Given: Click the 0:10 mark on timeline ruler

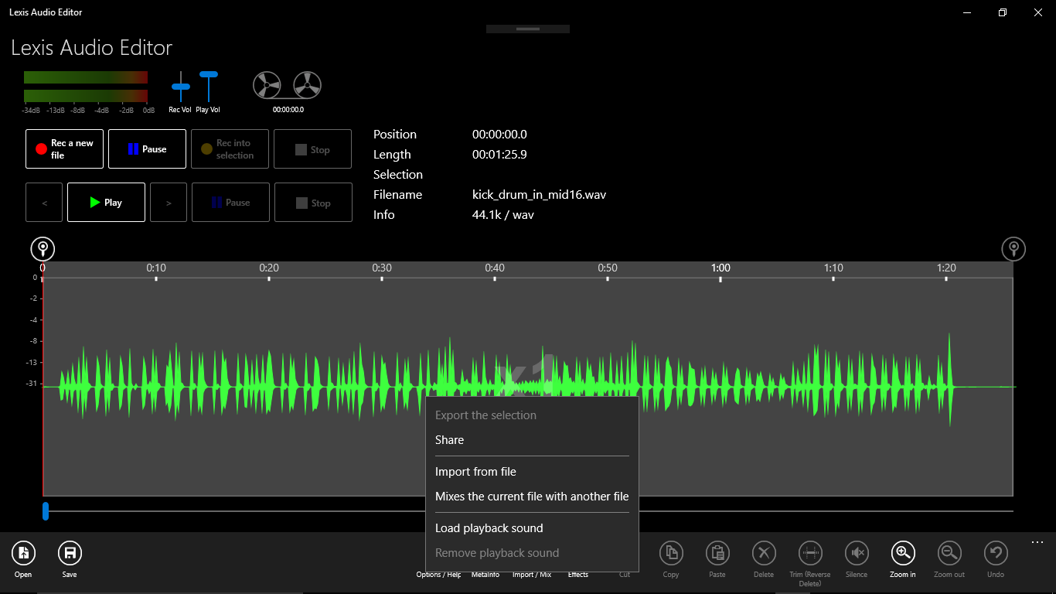Looking at the screenshot, I should pos(156,268).
